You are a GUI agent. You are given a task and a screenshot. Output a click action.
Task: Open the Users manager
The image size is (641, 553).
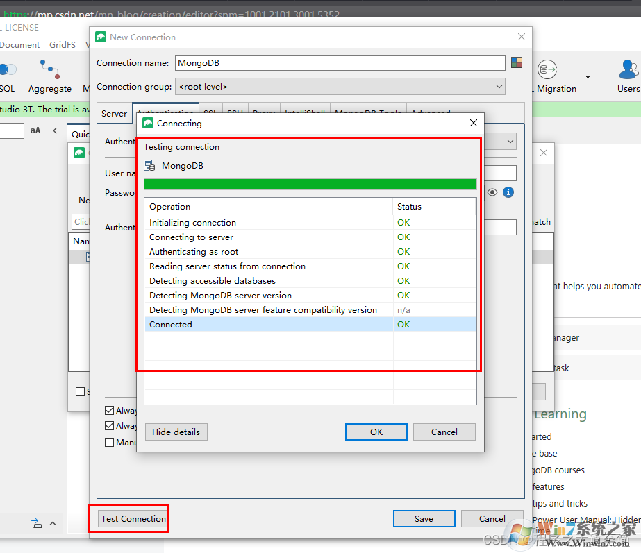pos(628,76)
